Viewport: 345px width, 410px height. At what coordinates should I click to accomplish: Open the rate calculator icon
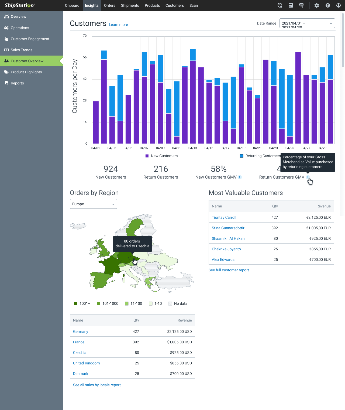[291, 5]
